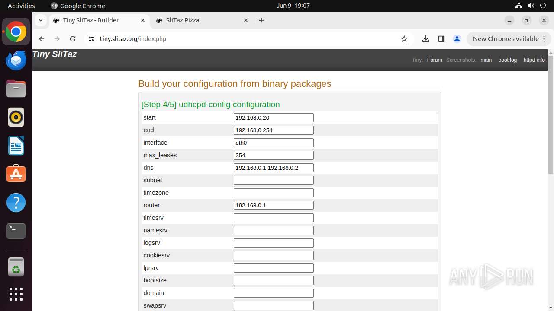Open Activities overview

(x=21, y=6)
